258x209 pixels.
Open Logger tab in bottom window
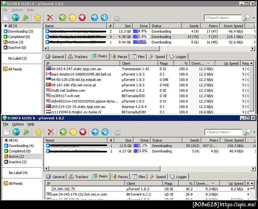tap(178, 177)
